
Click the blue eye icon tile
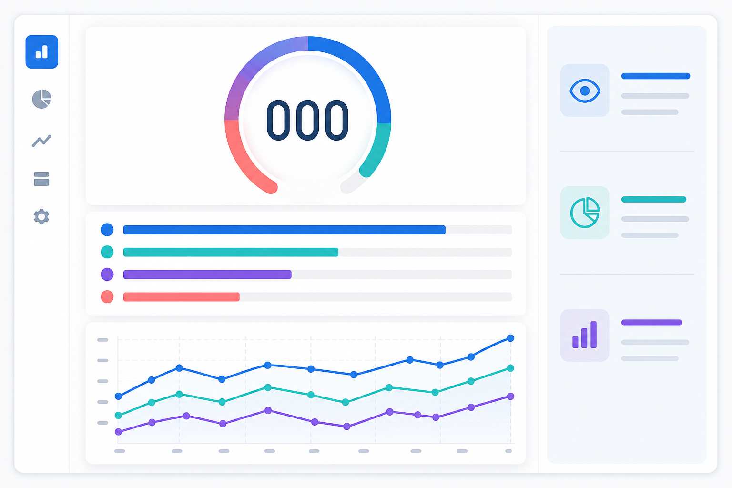pos(585,91)
